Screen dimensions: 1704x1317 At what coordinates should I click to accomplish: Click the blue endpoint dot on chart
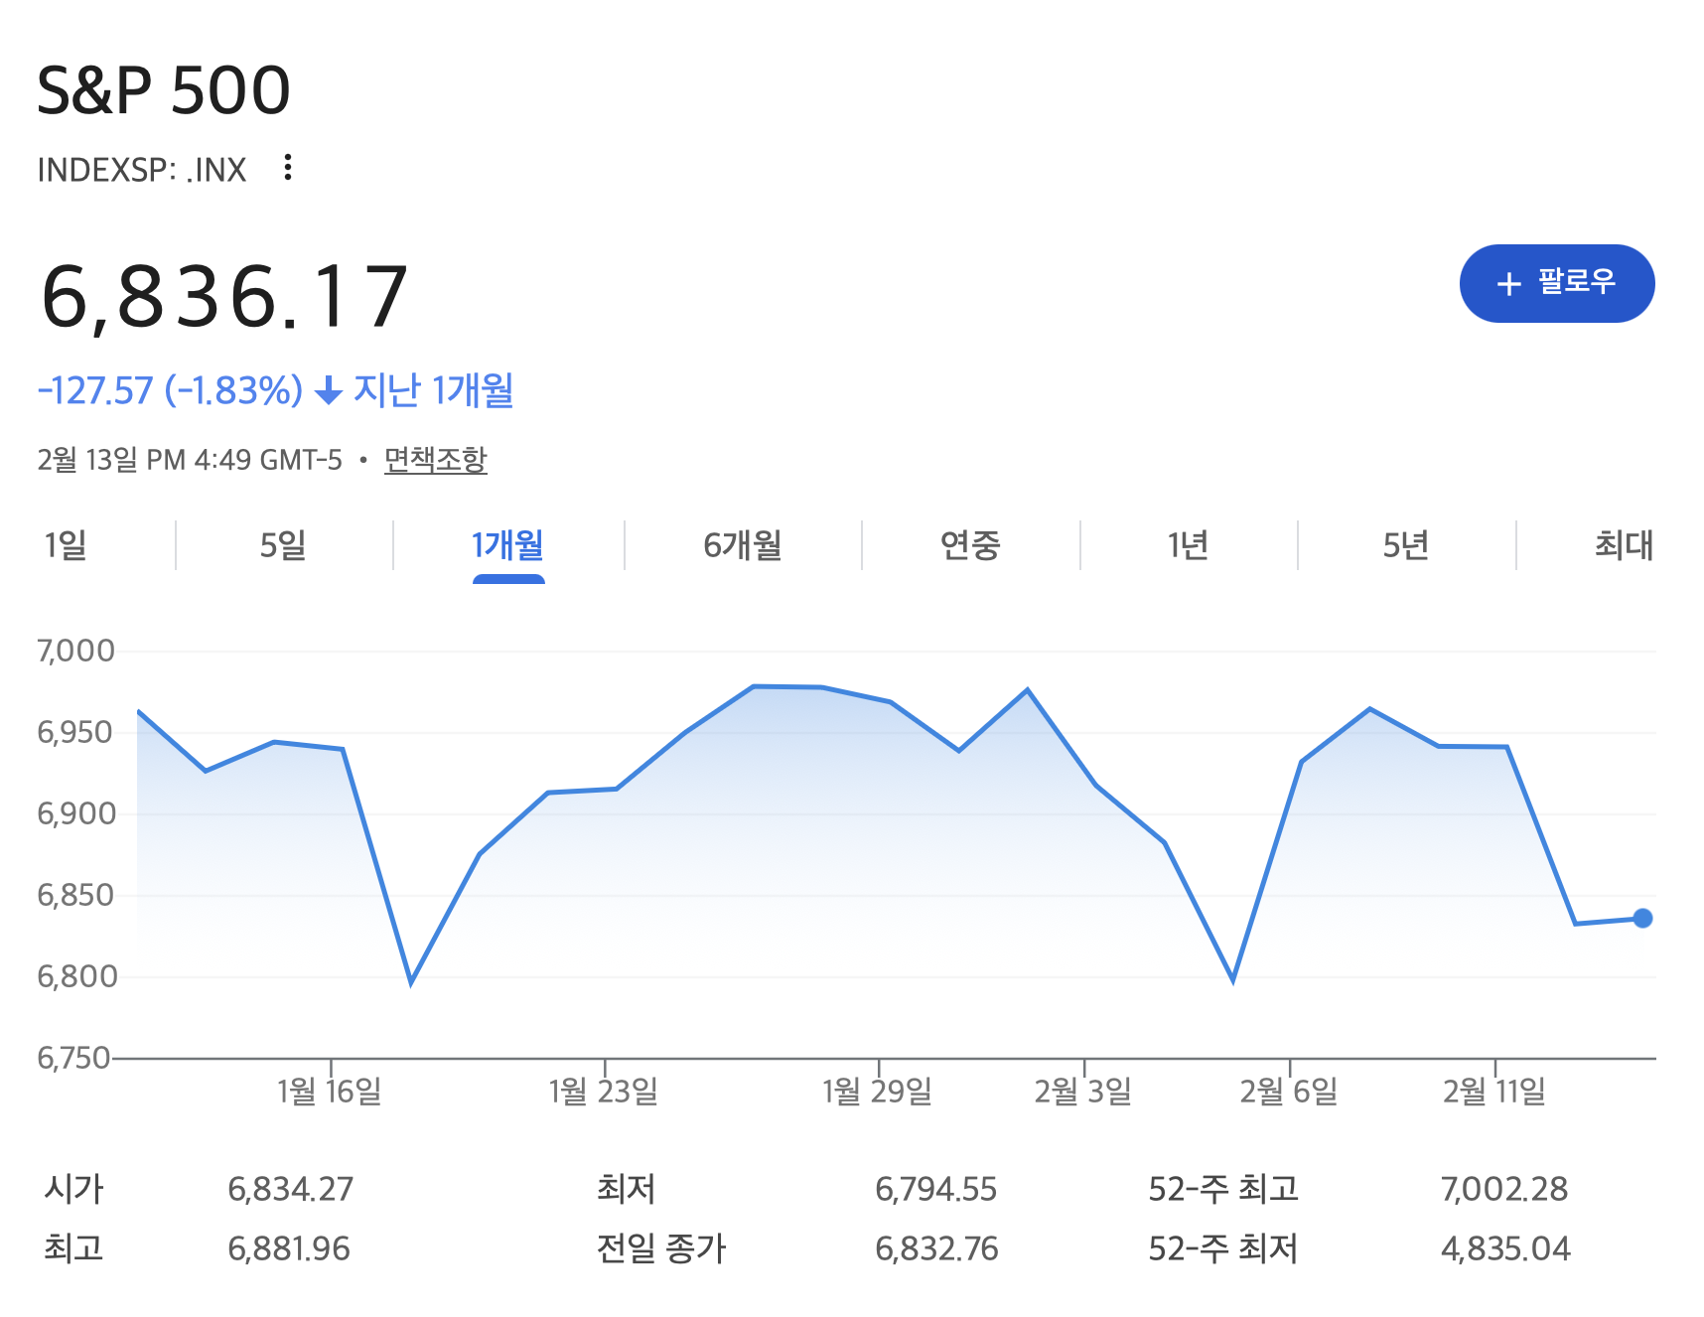coord(1642,918)
